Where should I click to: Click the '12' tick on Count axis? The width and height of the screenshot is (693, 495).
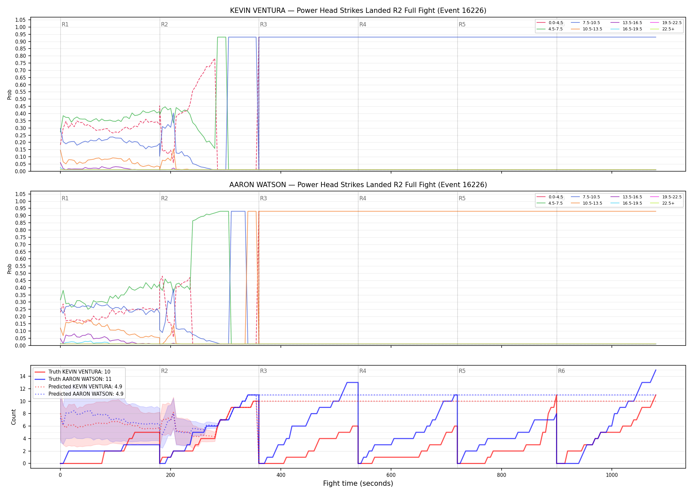click(x=23, y=389)
